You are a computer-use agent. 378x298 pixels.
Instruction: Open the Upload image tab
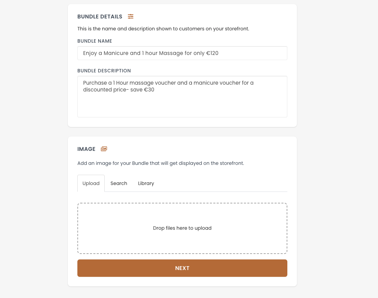91,183
